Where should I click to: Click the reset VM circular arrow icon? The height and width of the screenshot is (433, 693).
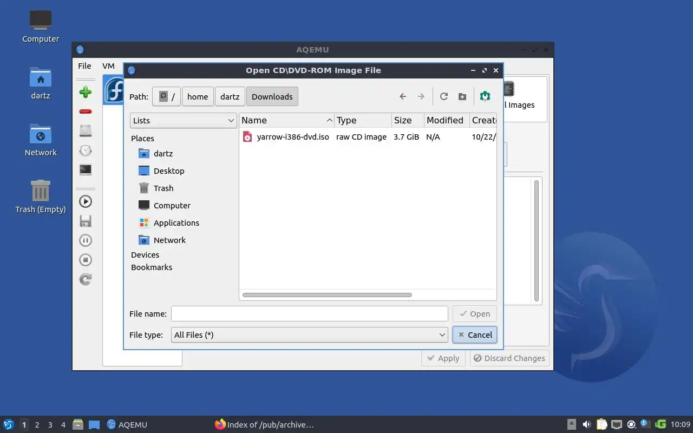(86, 279)
